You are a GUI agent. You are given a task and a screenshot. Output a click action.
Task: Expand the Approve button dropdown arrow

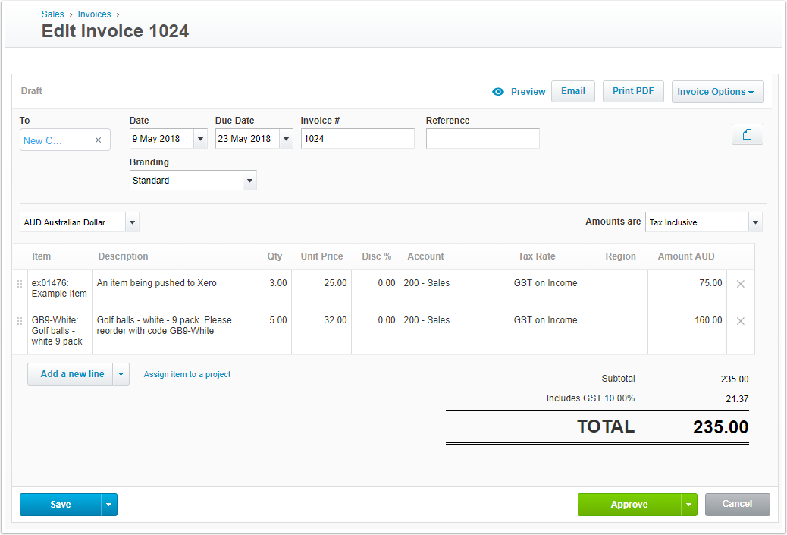pyautogui.click(x=689, y=505)
